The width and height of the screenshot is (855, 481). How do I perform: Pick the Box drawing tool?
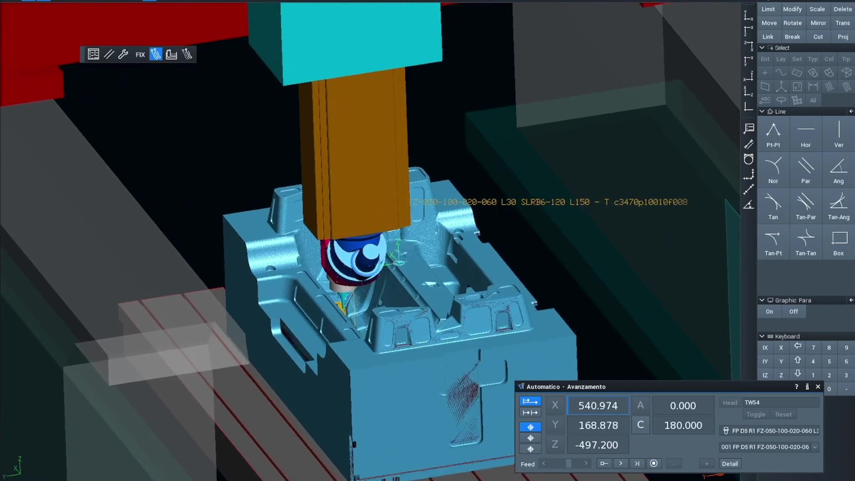[x=839, y=242]
